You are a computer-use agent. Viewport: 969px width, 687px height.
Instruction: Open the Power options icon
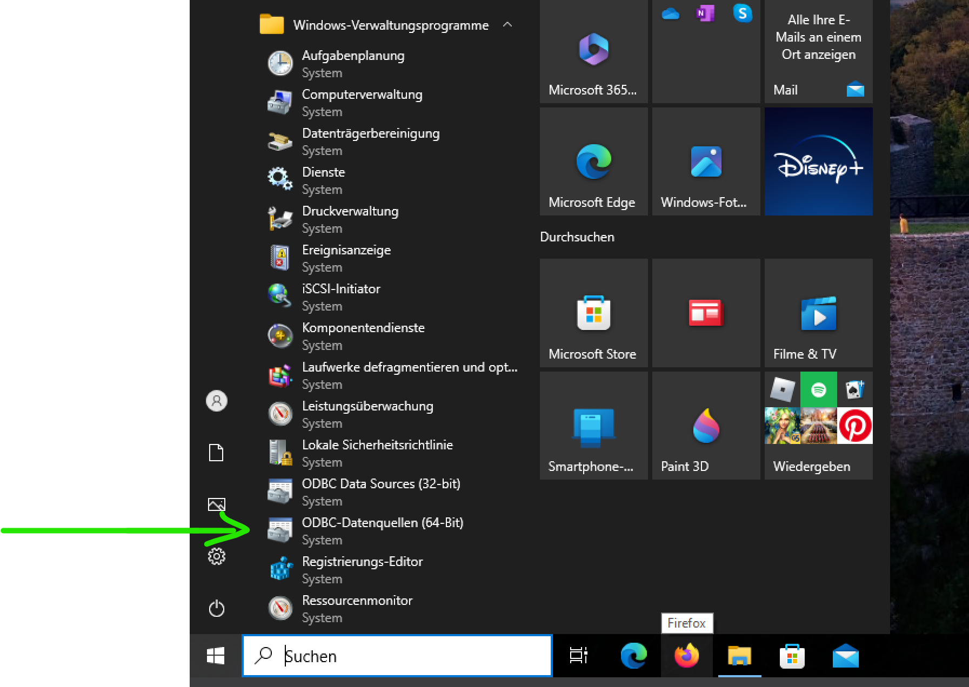(216, 609)
